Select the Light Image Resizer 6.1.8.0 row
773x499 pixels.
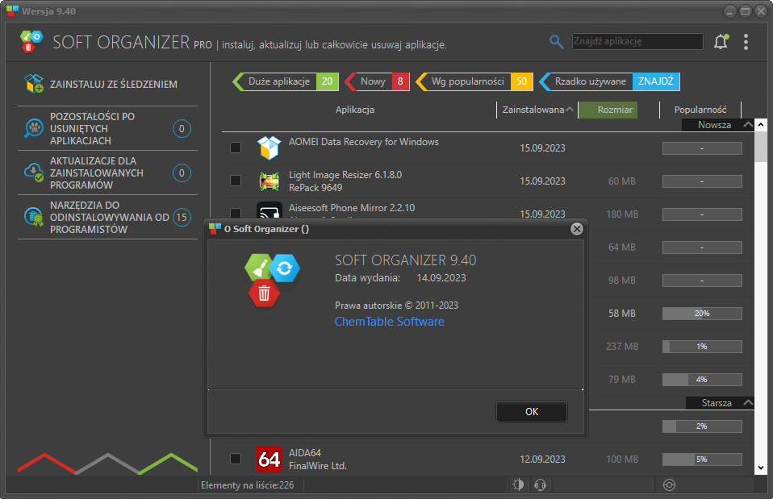pos(487,181)
